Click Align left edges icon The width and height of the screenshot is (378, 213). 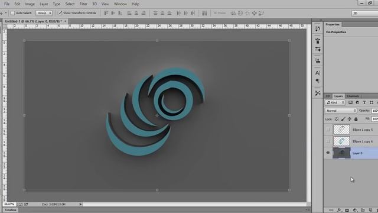(x=129, y=13)
